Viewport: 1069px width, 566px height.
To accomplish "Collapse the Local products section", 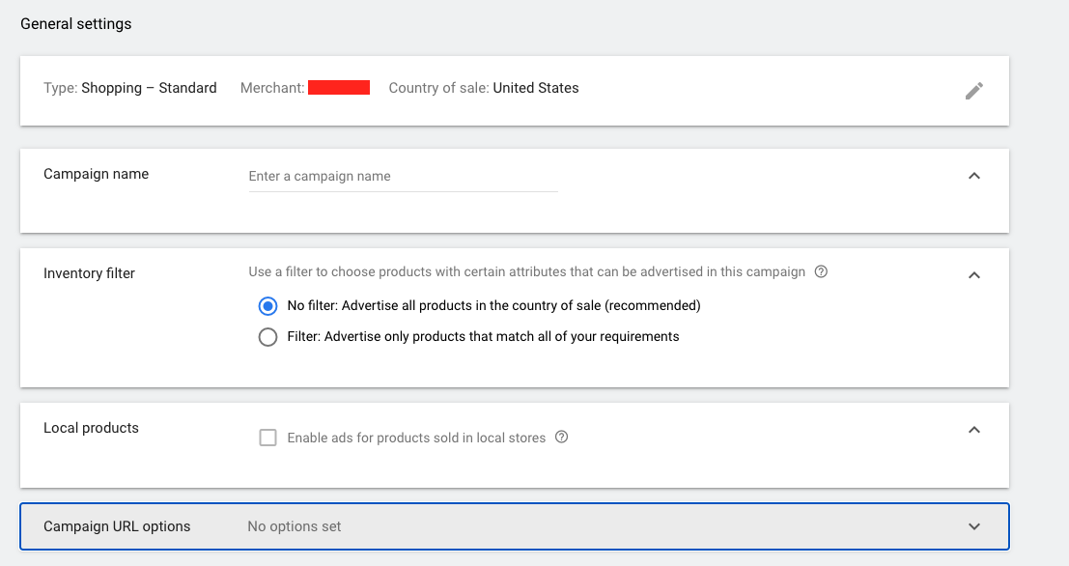I will click(x=974, y=430).
